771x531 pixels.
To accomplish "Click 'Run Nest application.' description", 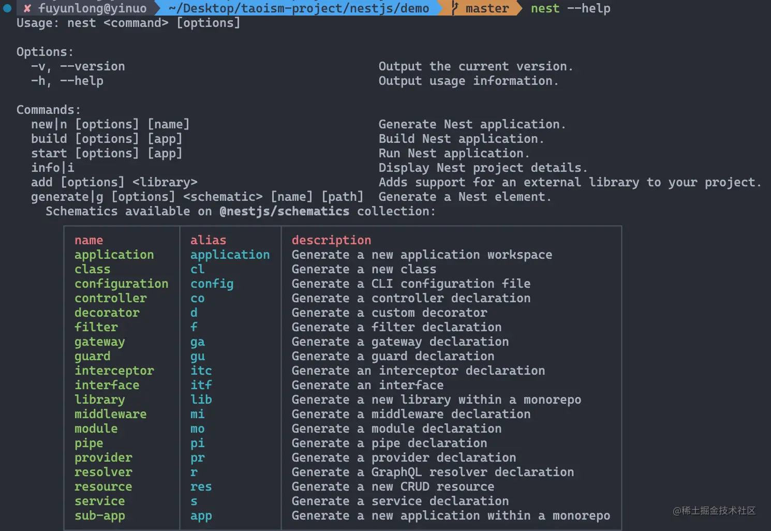I will [454, 153].
